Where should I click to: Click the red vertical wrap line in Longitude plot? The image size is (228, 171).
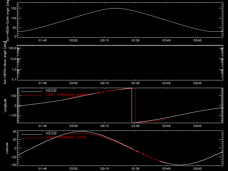pos(135,105)
